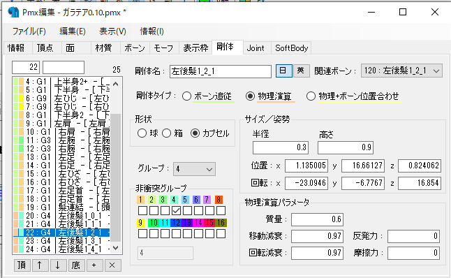The image size is (451, 278).
Task: Click group 1 color label
Action: tap(140, 200)
